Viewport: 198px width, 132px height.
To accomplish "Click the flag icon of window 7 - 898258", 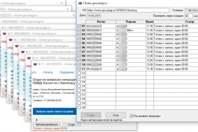I will click(10, 40).
